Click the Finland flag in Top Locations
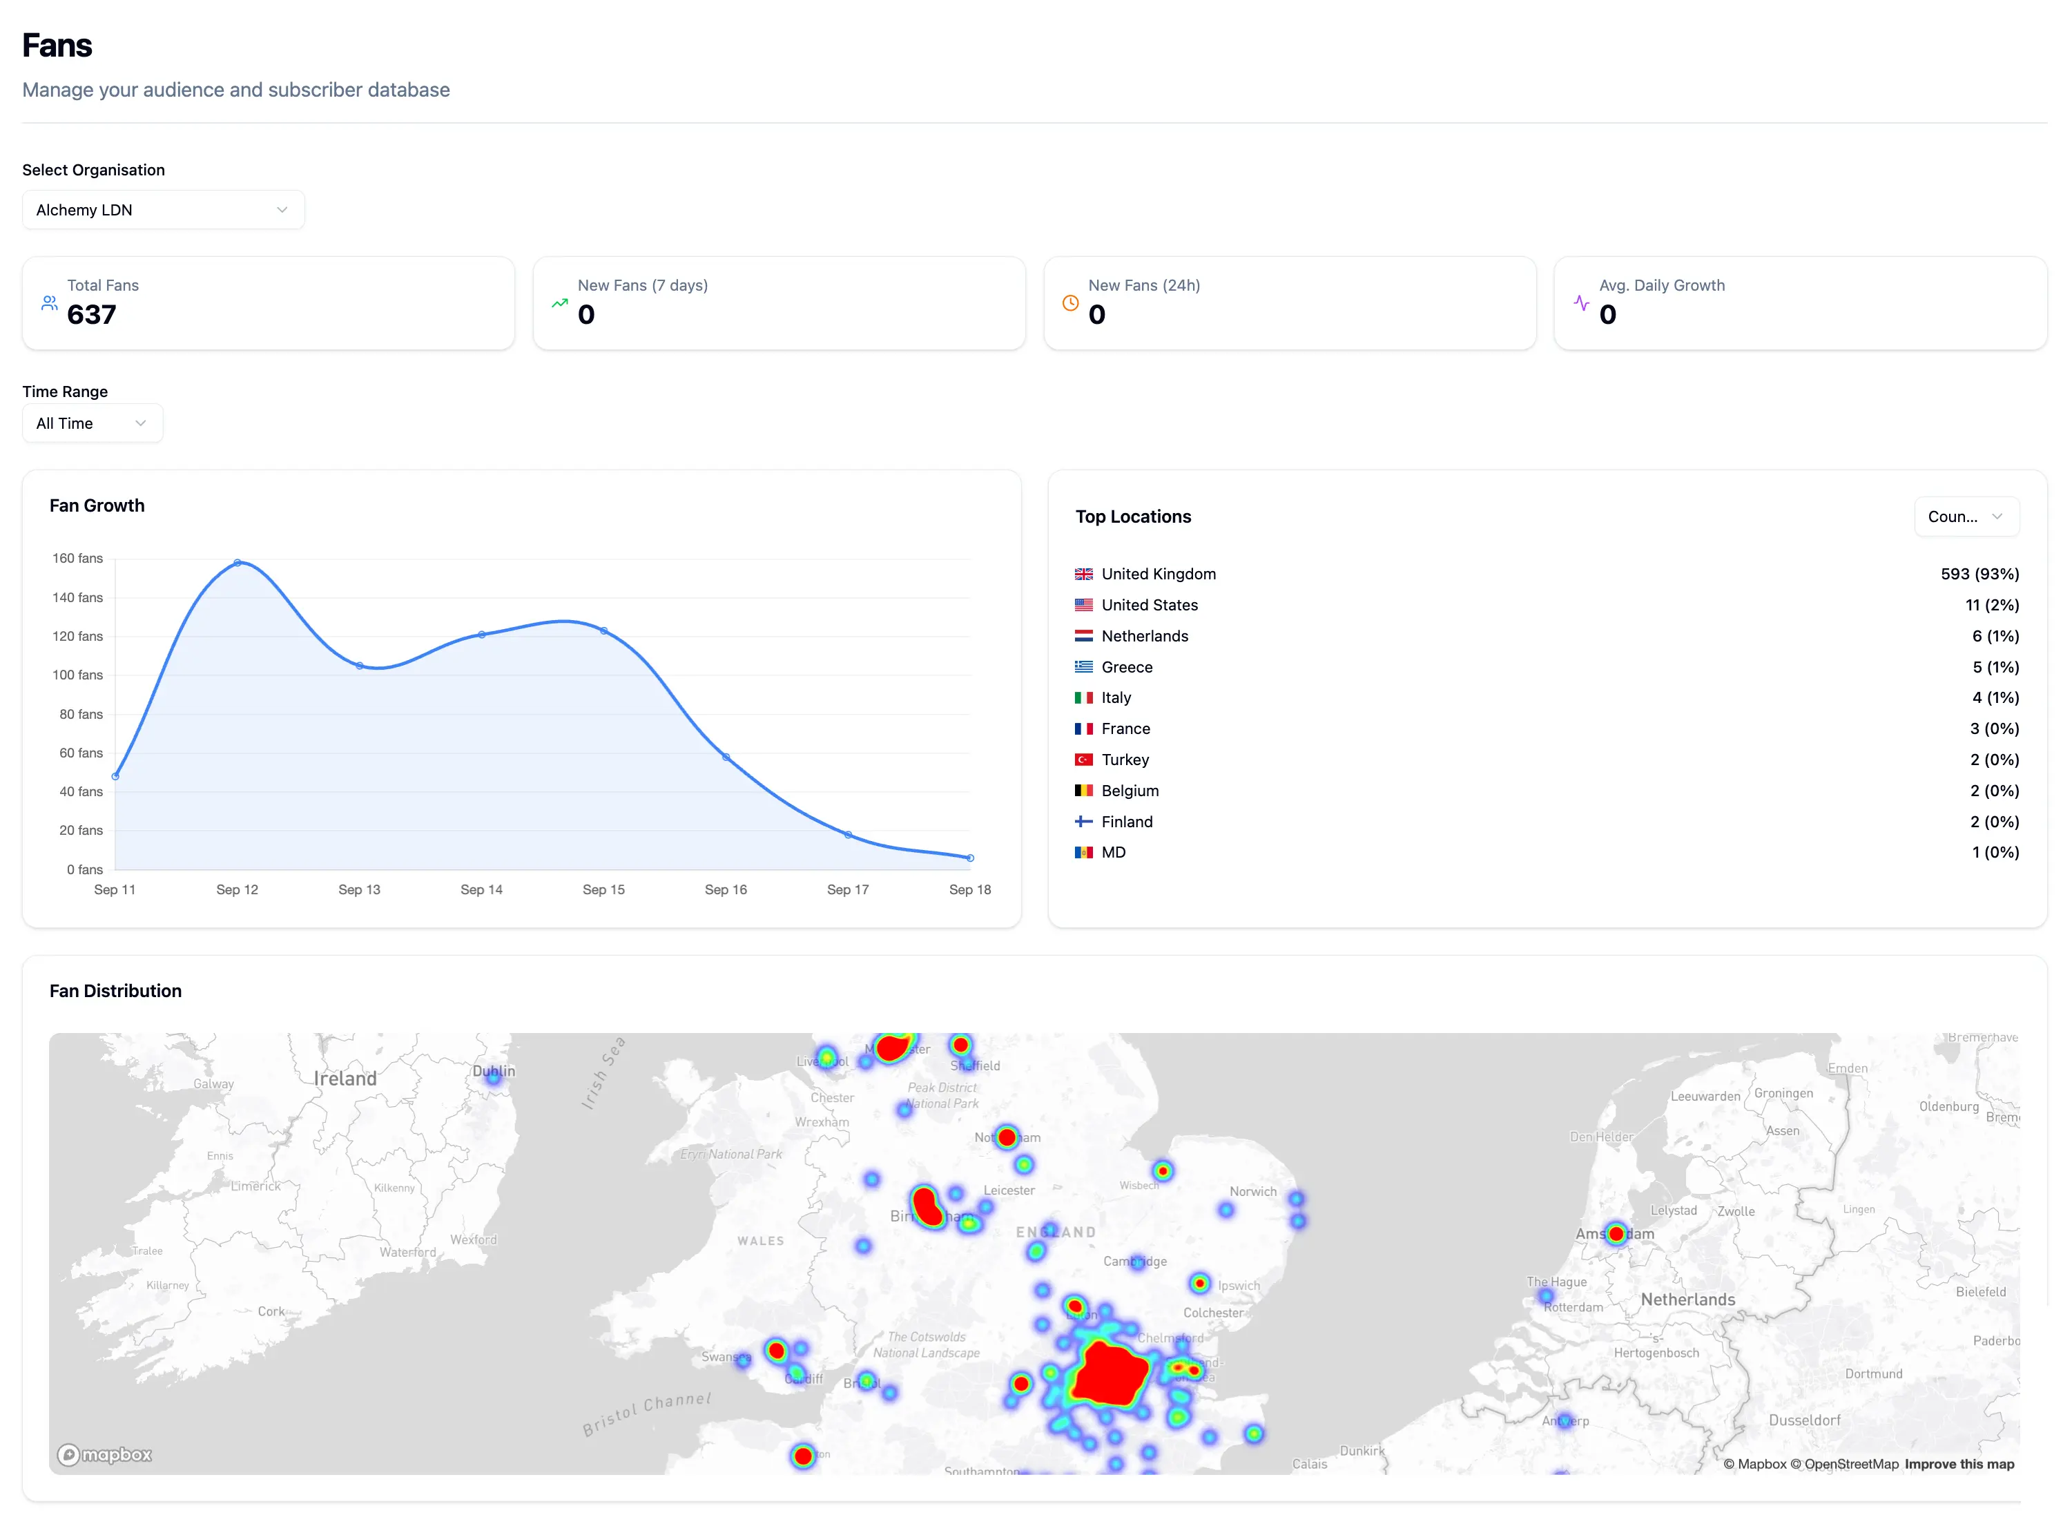The height and width of the screenshot is (1515, 2063). point(1084,821)
